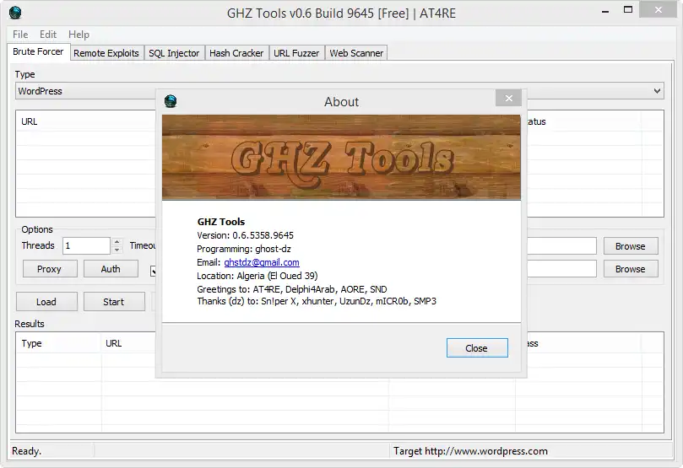The image size is (683, 468).
Task: Switch to the Web Scanner tab
Action: 356,53
